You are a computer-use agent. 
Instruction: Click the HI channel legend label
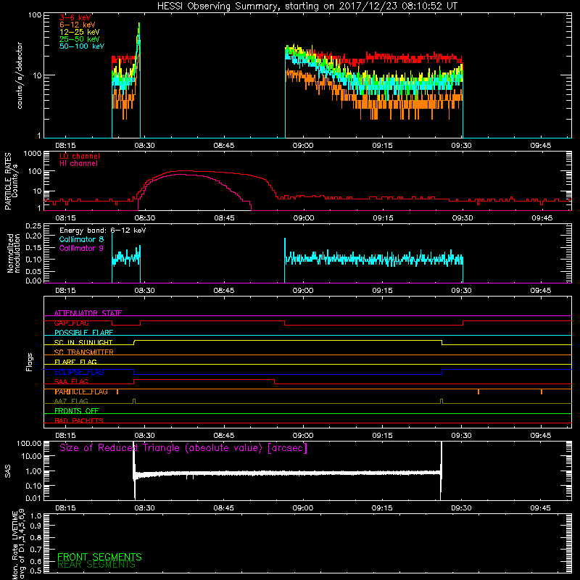click(x=78, y=164)
